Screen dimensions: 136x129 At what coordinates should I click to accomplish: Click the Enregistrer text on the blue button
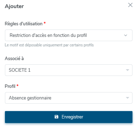[x=72, y=117]
